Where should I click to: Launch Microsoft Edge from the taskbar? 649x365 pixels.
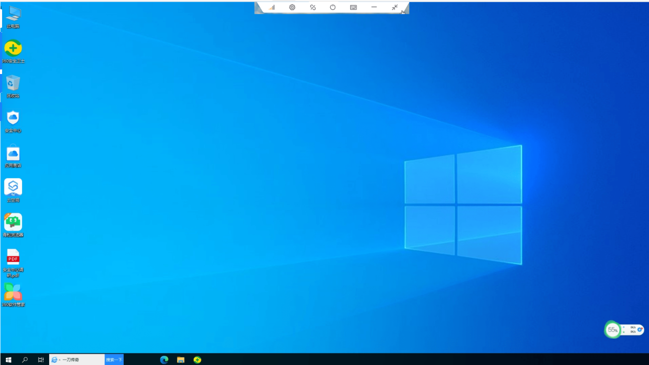[164, 360]
